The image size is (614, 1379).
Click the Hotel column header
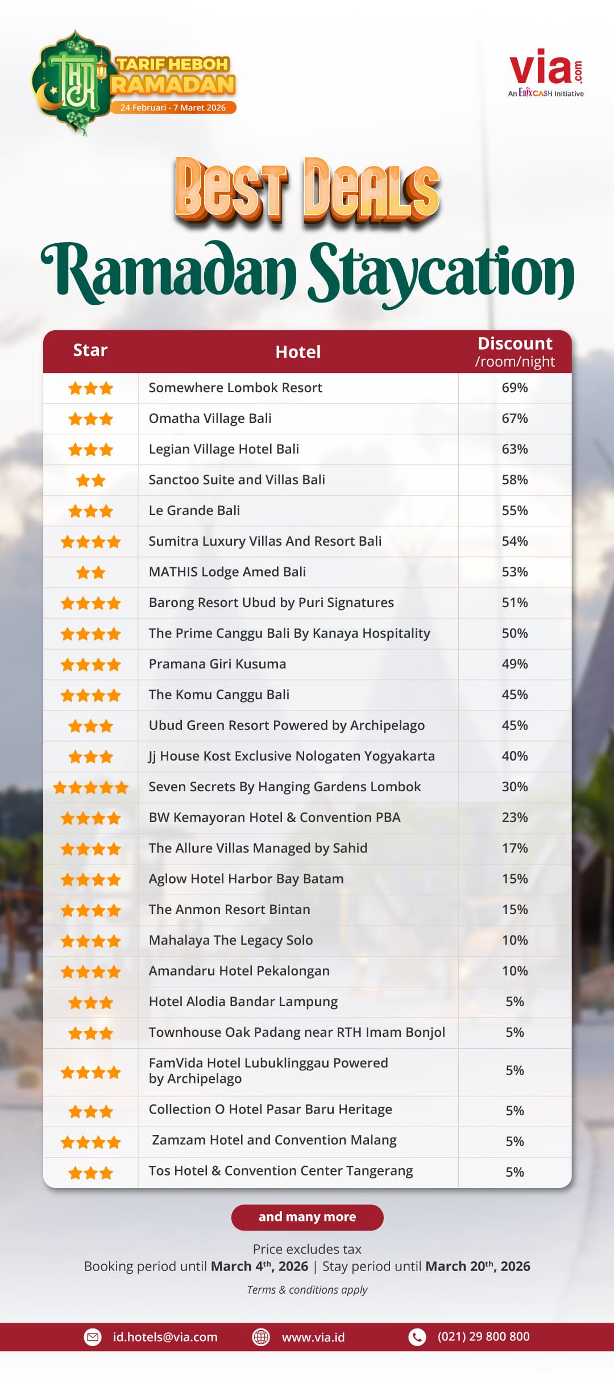[298, 352]
